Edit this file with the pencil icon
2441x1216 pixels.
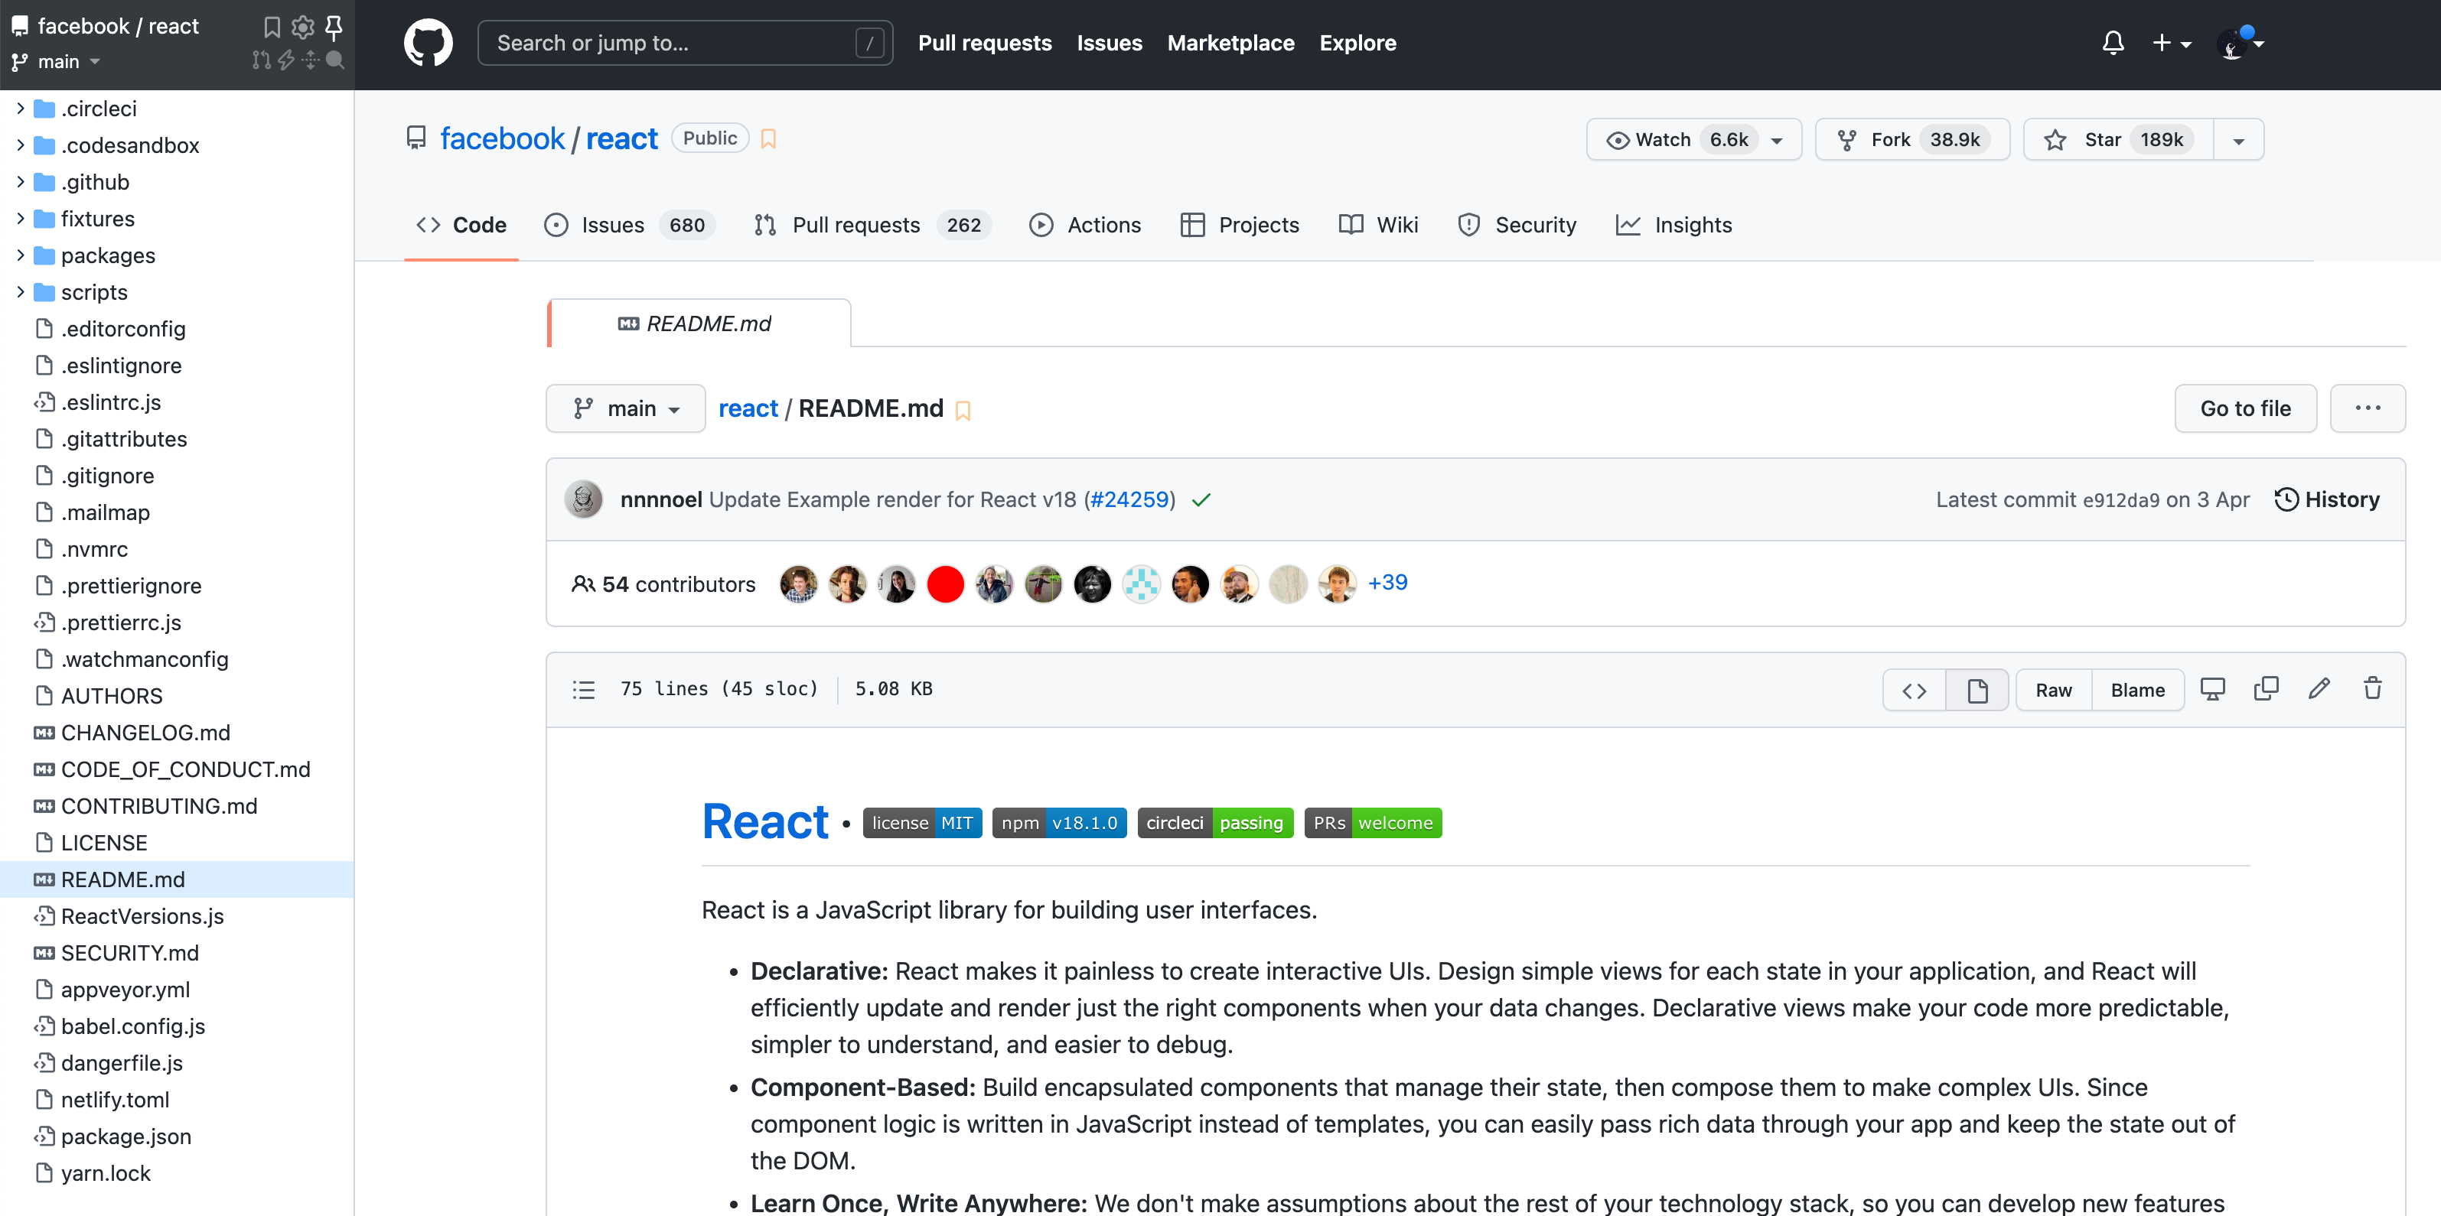[x=2319, y=689]
